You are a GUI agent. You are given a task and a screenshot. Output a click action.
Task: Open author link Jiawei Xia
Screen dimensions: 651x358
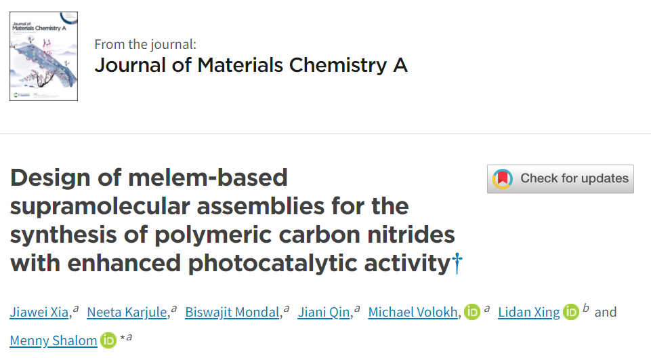[x=39, y=313]
